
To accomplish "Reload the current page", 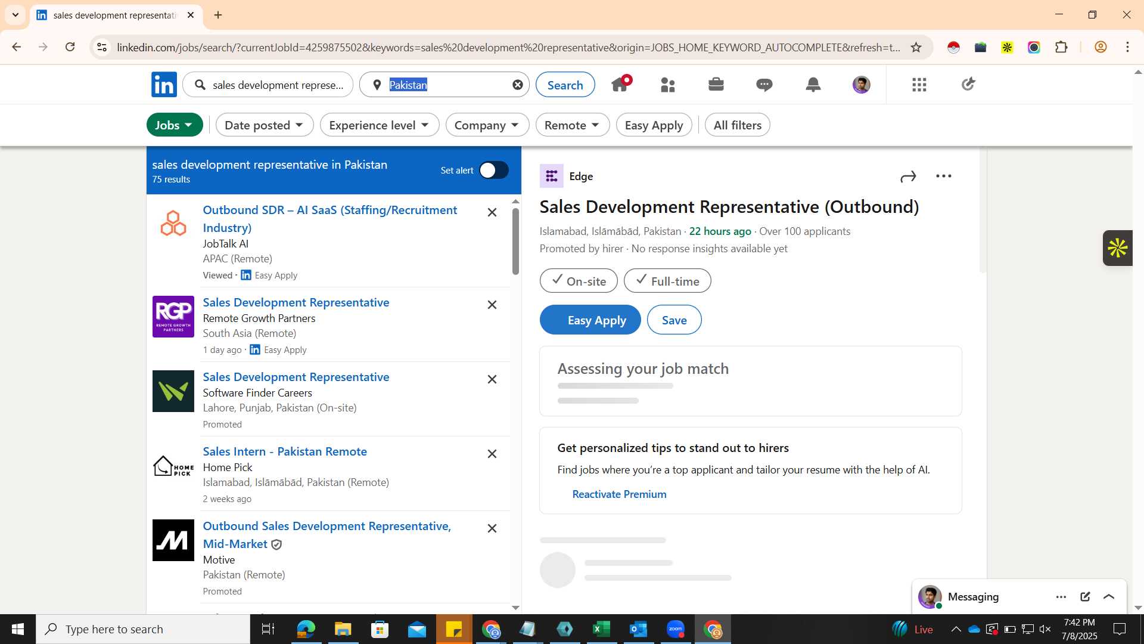I will pos(70,47).
